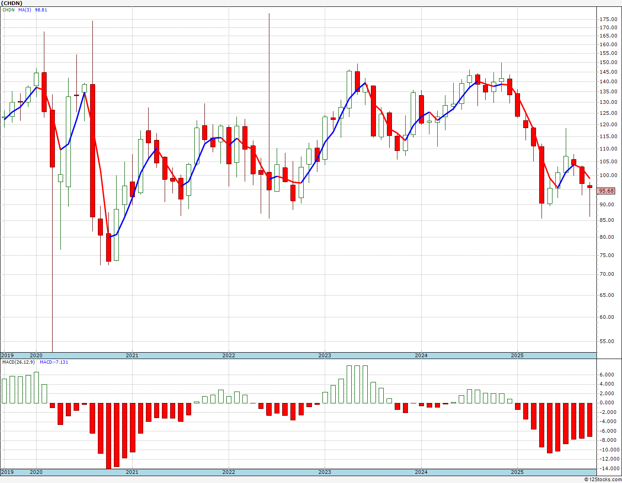Select 2023 on the price chart time axis
This screenshot has width=622, height=483.
tap(325, 355)
